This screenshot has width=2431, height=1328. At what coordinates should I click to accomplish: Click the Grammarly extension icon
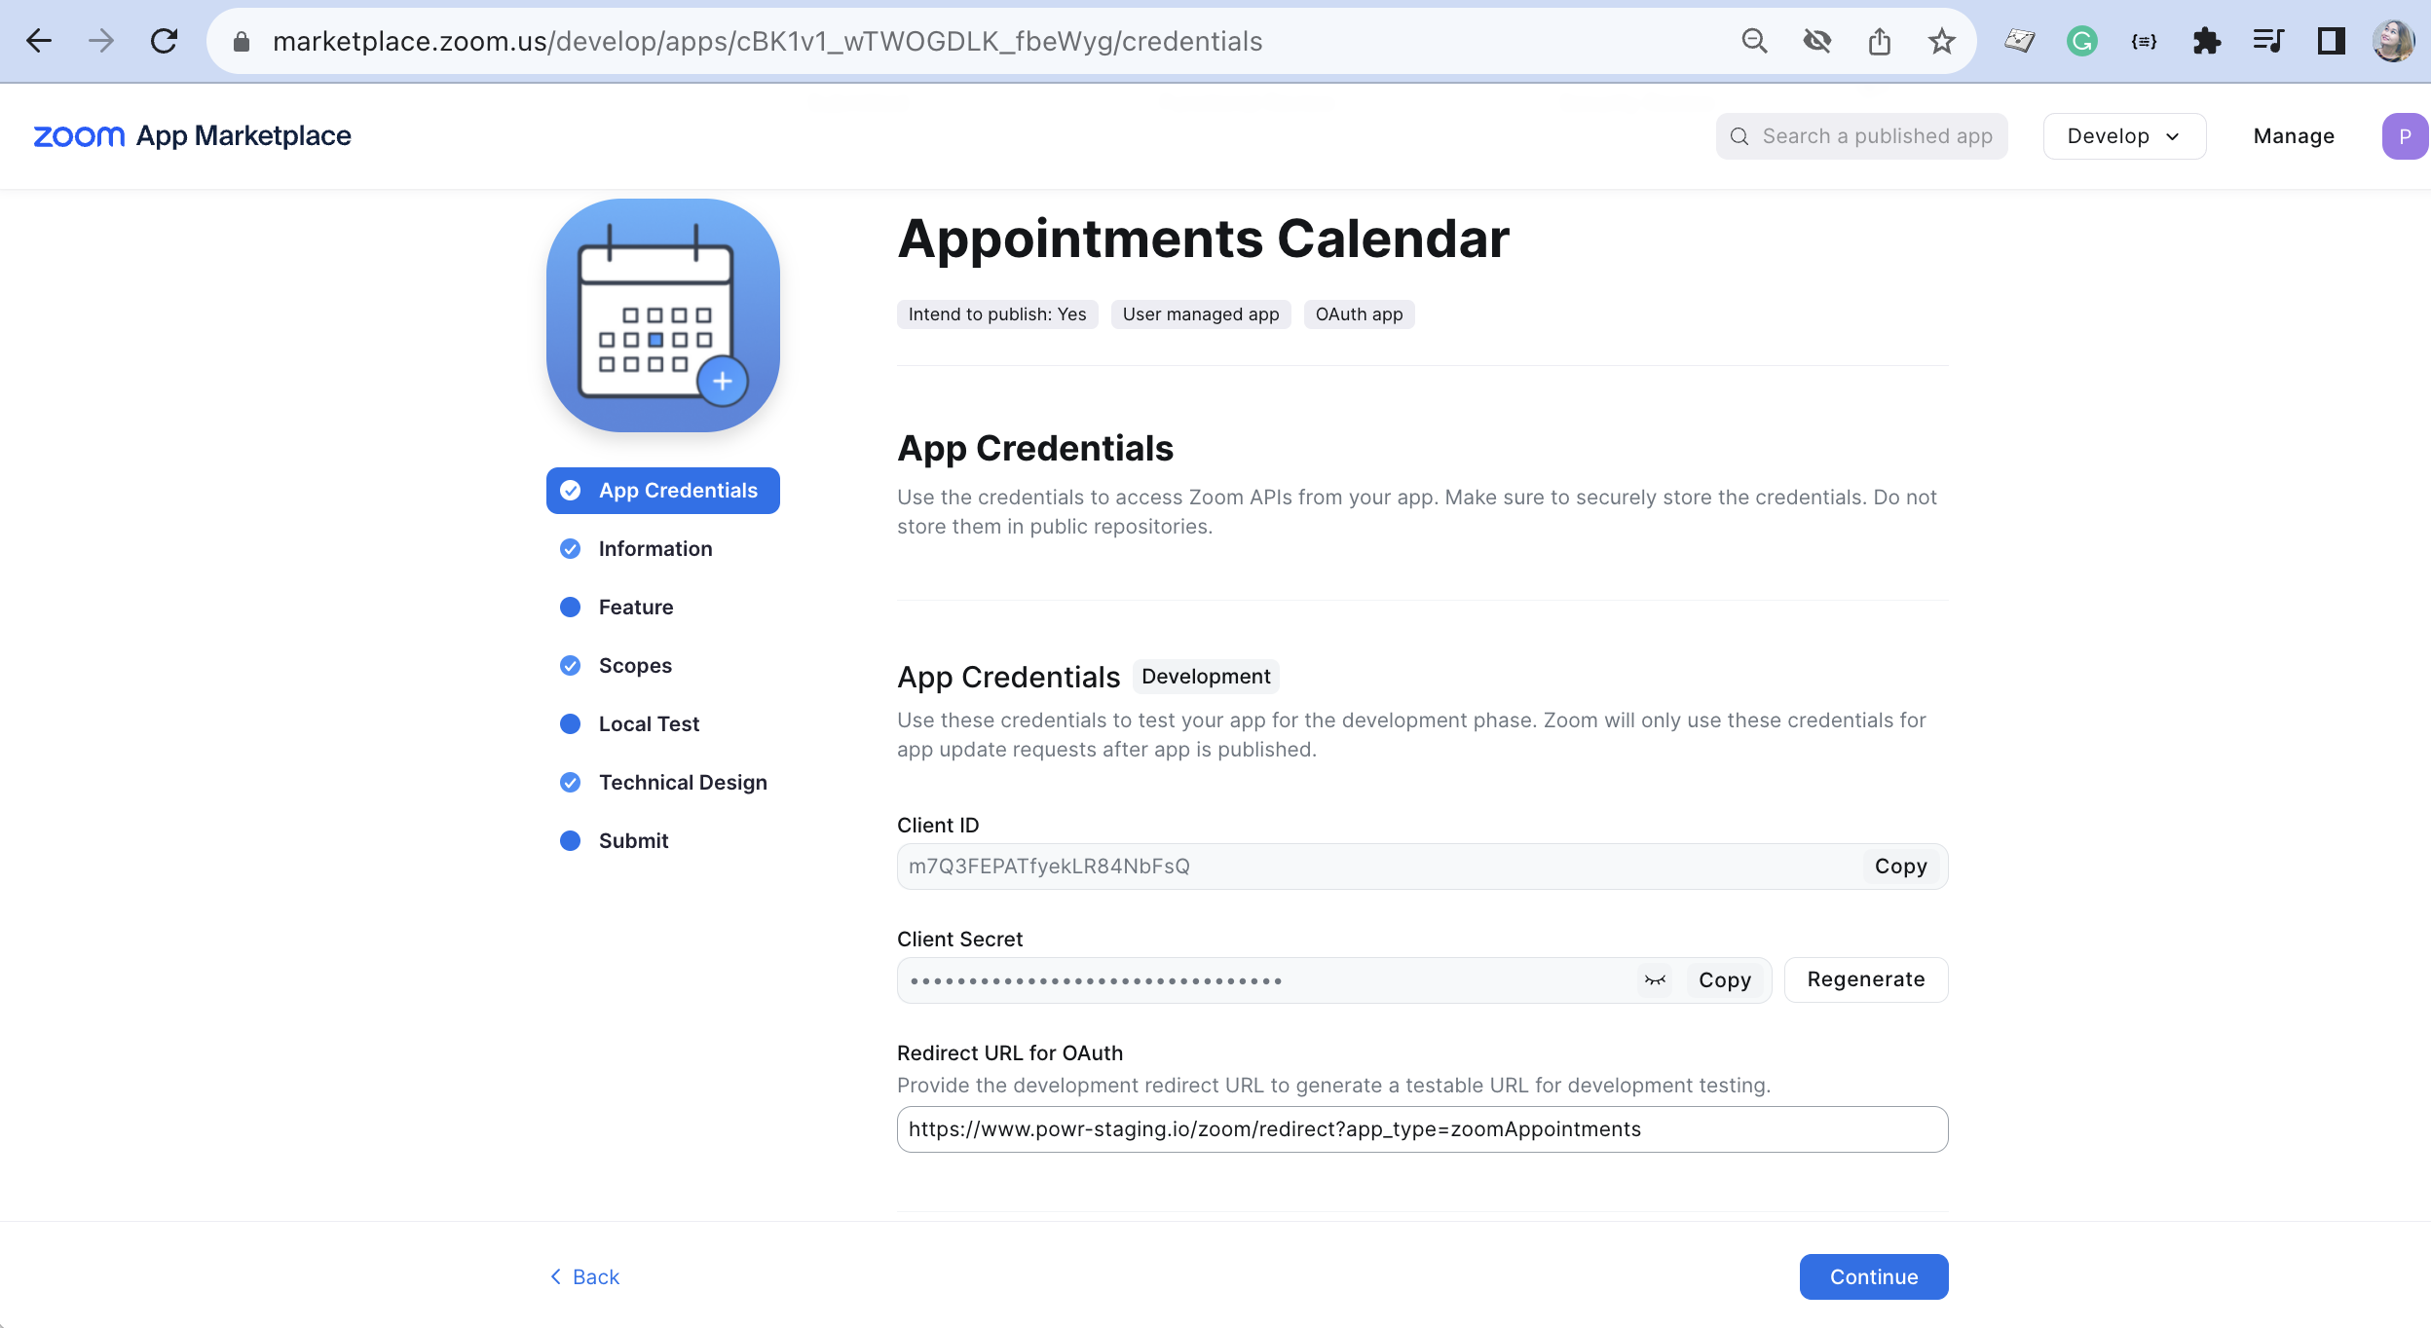2081,41
